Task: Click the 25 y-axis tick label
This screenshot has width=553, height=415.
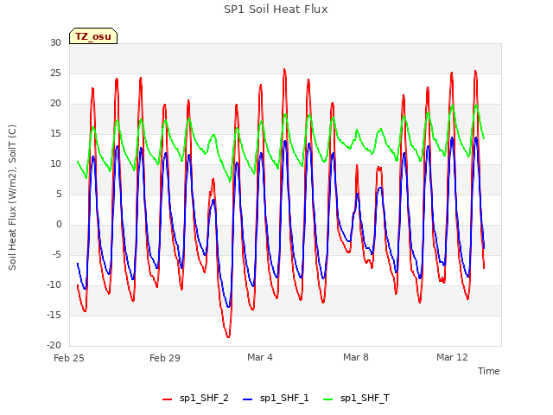Action: point(55,73)
